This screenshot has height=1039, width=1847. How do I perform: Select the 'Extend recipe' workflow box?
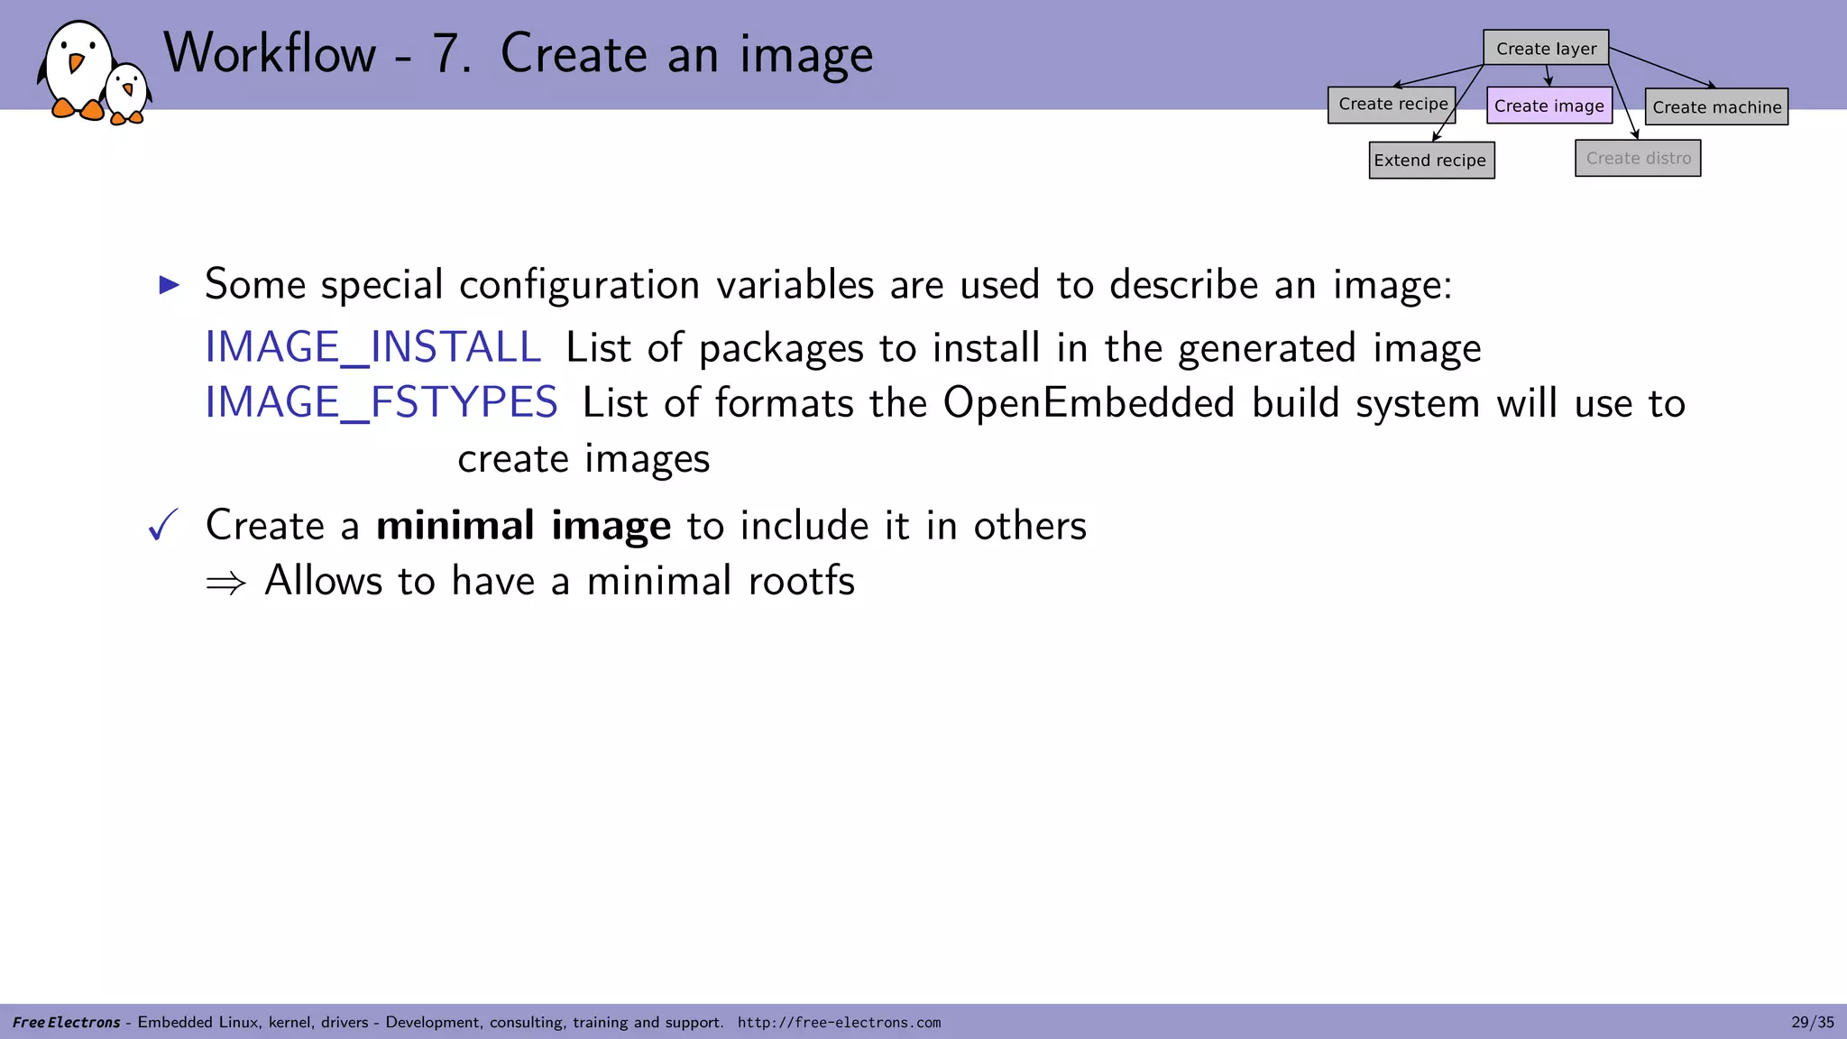(x=1431, y=161)
